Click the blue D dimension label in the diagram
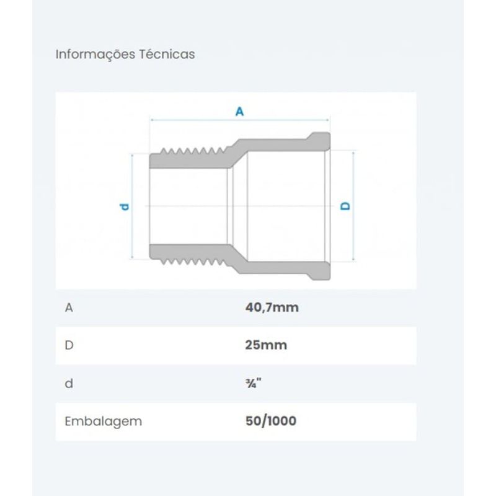Screen dimensions: 496x496 (x=345, y=206)
